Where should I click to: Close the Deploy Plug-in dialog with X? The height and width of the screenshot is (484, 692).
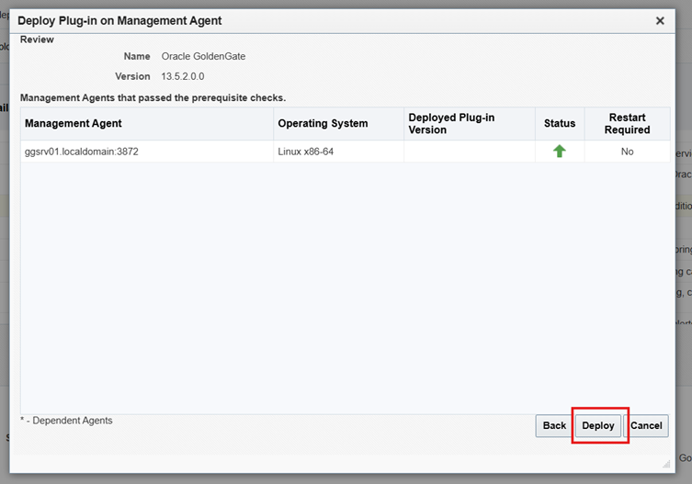point(660,20)
